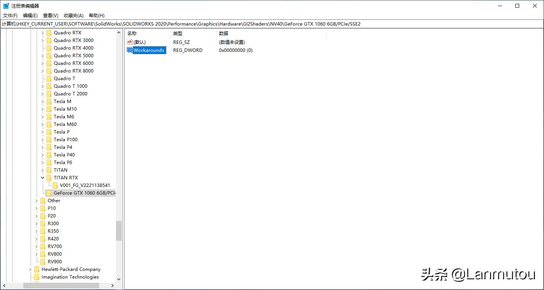
Task: Click the R300 folder icon
Action: point(43,223)
